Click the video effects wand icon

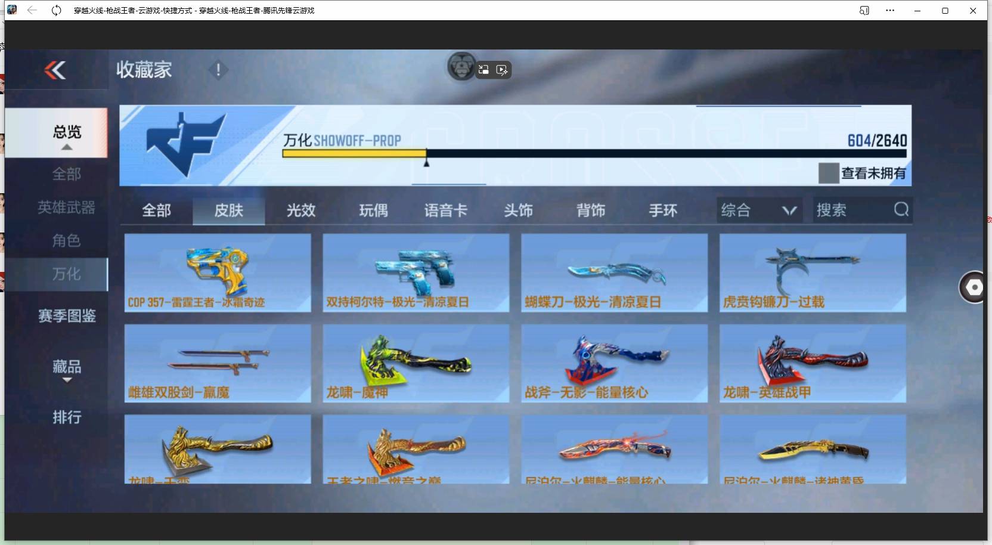pos(502,70)
